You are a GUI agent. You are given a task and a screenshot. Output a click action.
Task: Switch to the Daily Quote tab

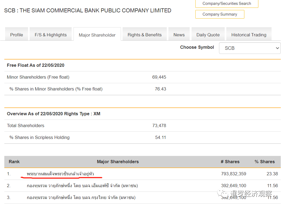point(208,35)
